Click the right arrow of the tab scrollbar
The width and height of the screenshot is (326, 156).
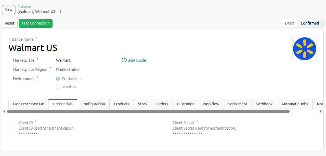[x=321, y=111]
